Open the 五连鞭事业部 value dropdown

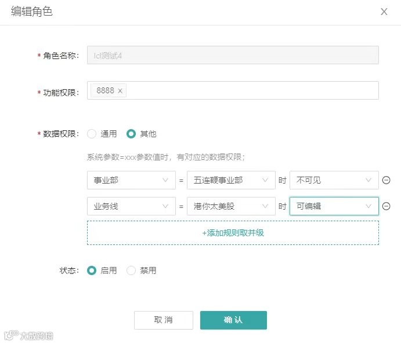click(231, 180)
